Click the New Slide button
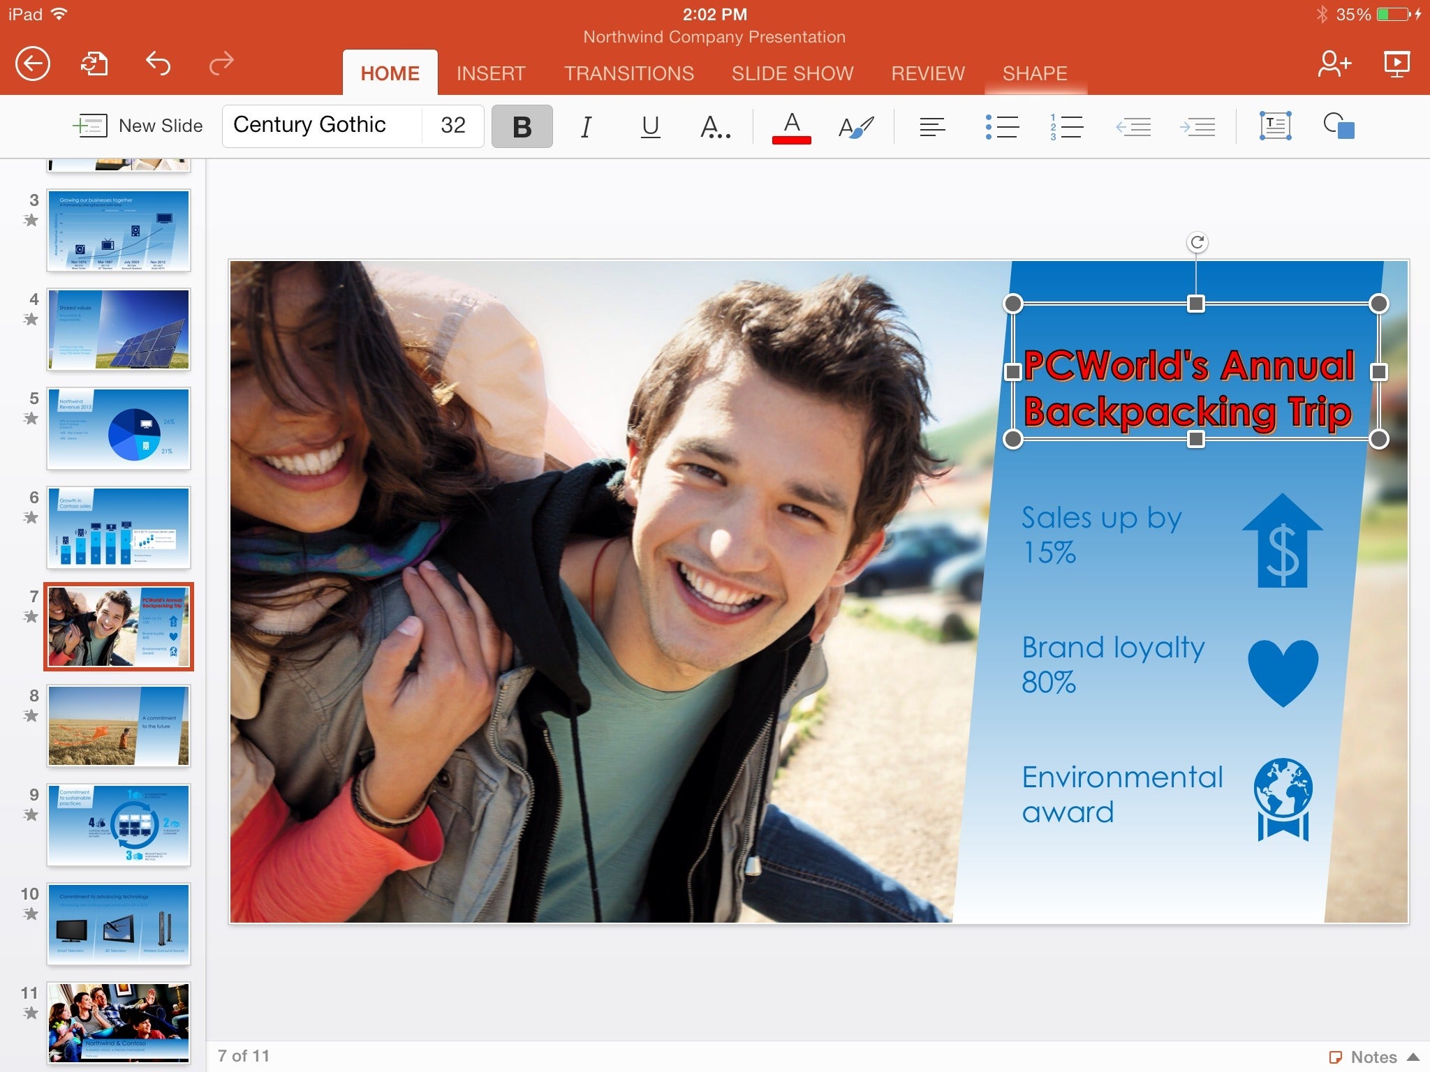This screenshot has width=1430, height=1072. [x=134, y=125]
